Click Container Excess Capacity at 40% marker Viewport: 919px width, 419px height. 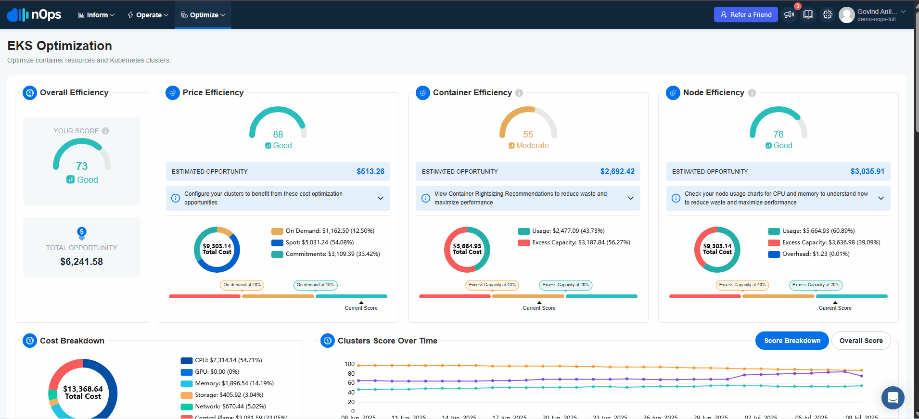tap(492, 285)
